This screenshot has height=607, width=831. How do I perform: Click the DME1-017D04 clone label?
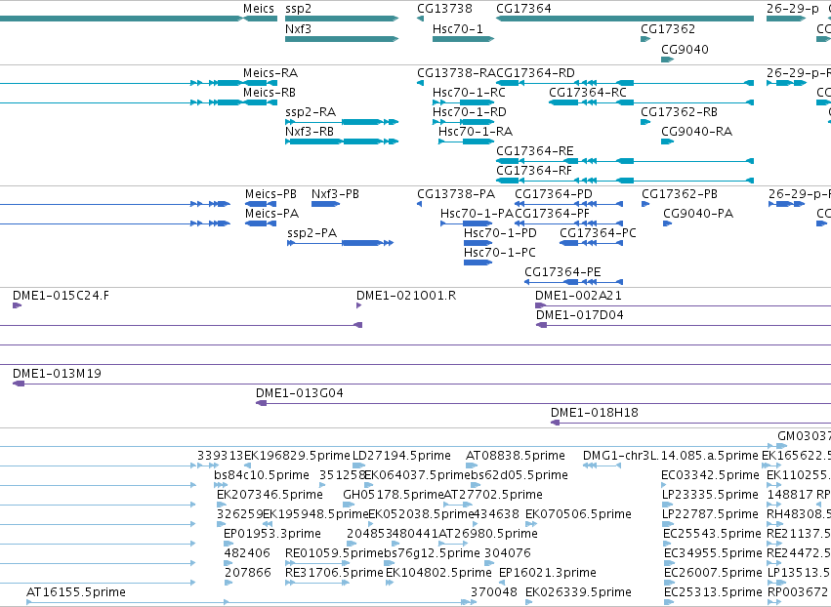click(x=580, y=315)
